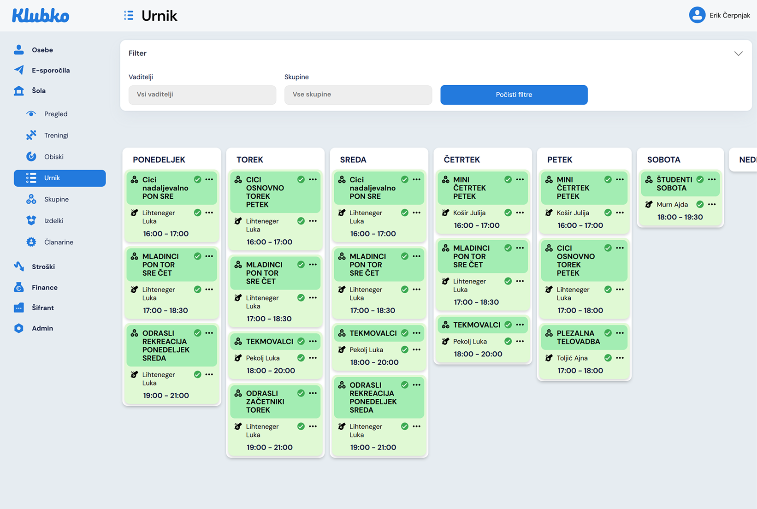Go to Skupine in the sidebar
Image resolution: width=757 pixels, height=509 pixels.
[x=56, y=199]
